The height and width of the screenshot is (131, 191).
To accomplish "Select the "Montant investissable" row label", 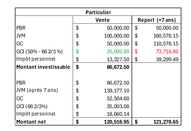I will (43, 67).
